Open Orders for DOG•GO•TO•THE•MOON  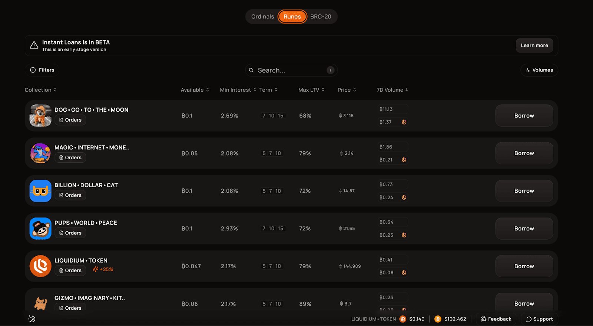(x=70, y=120)
